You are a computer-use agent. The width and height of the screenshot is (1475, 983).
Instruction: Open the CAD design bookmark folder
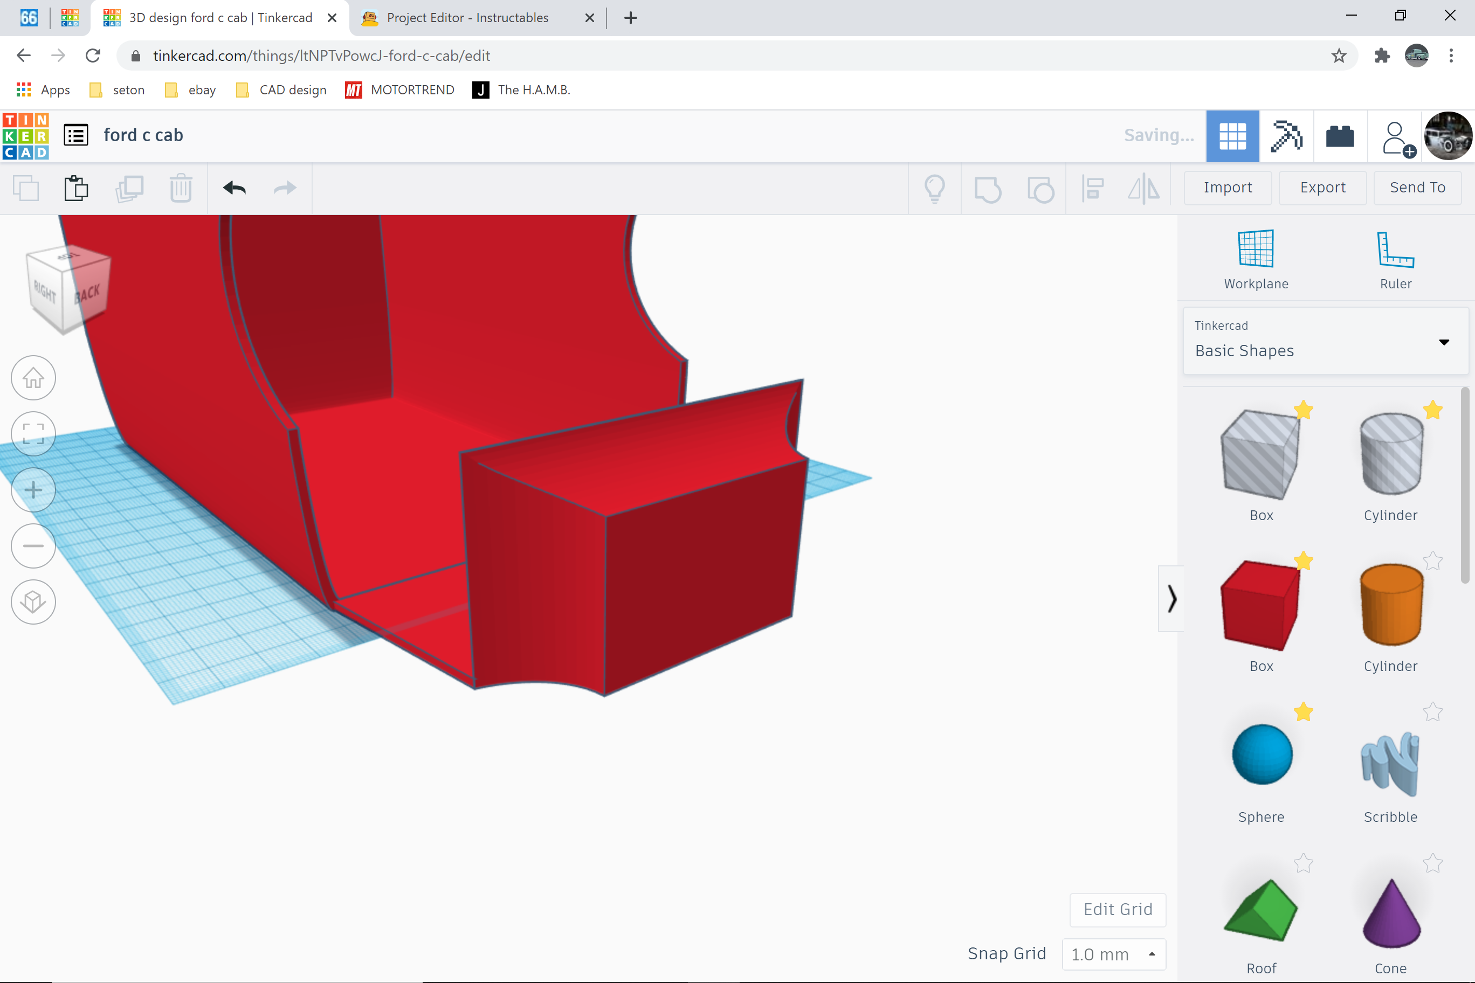[281, 89]
